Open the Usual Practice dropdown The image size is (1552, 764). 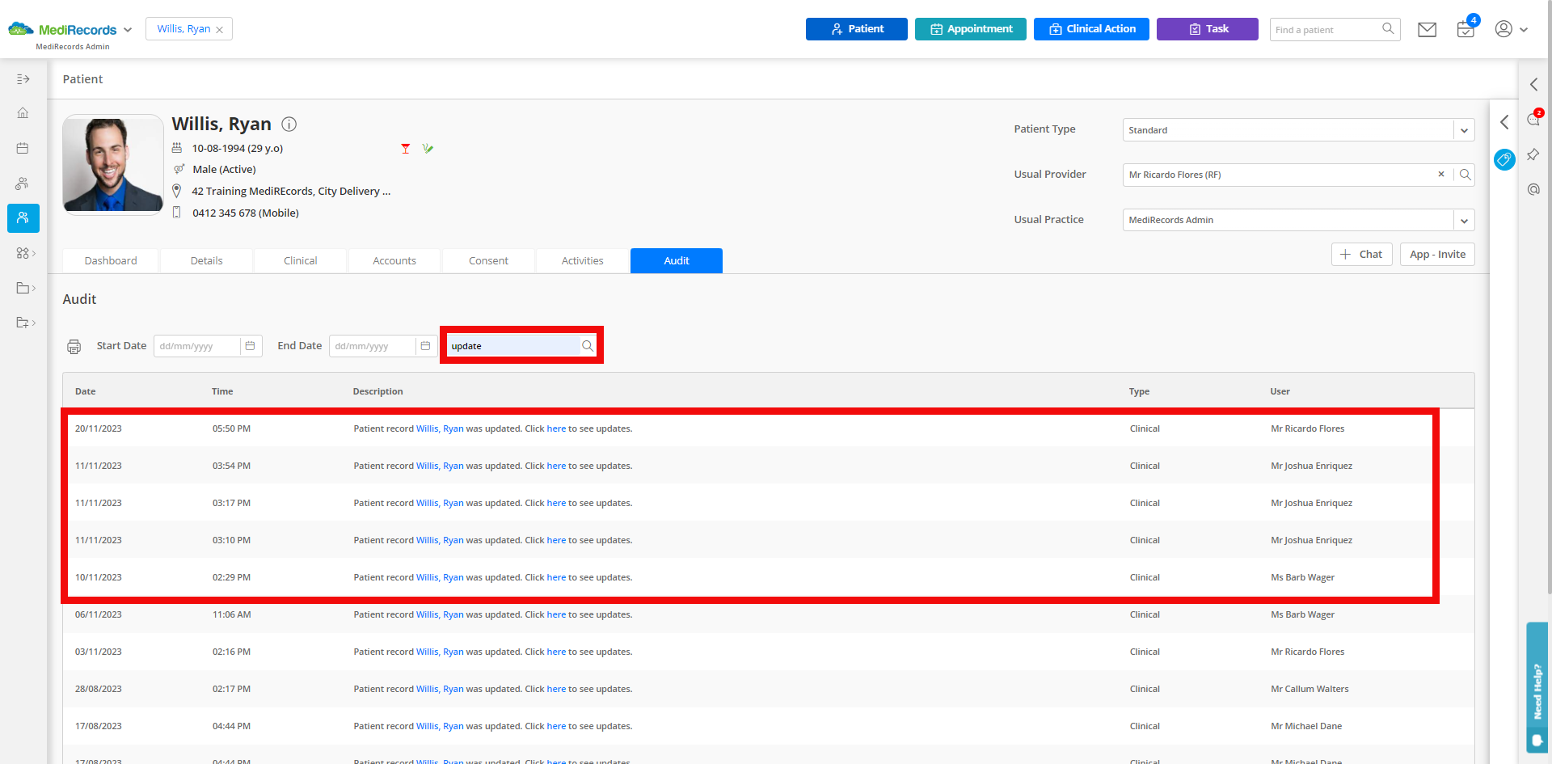[x=1464, y=219]
